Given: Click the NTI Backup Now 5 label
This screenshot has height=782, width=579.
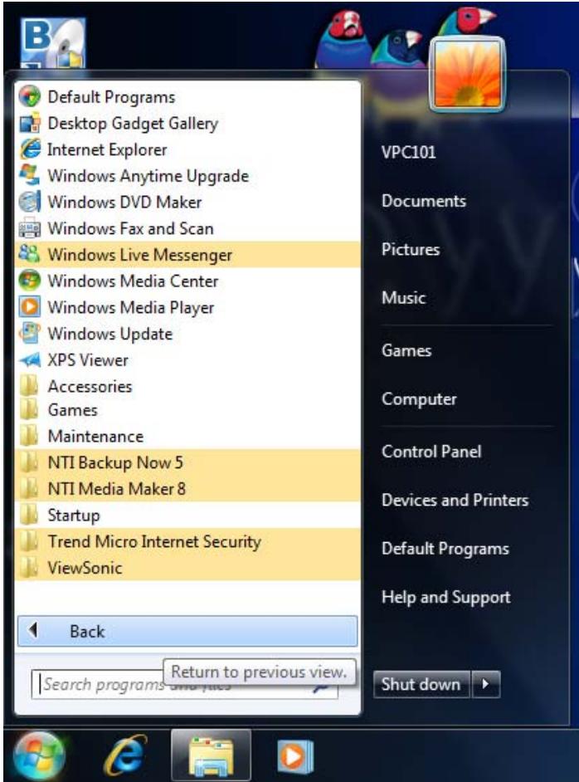Looking at the screenshot, I should (115, 462).
